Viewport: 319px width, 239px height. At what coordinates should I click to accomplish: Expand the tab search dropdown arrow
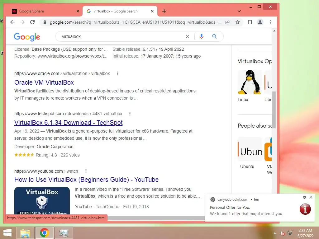(239, 11)
